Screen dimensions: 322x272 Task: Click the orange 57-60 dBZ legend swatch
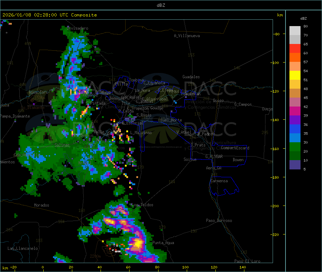295,58
